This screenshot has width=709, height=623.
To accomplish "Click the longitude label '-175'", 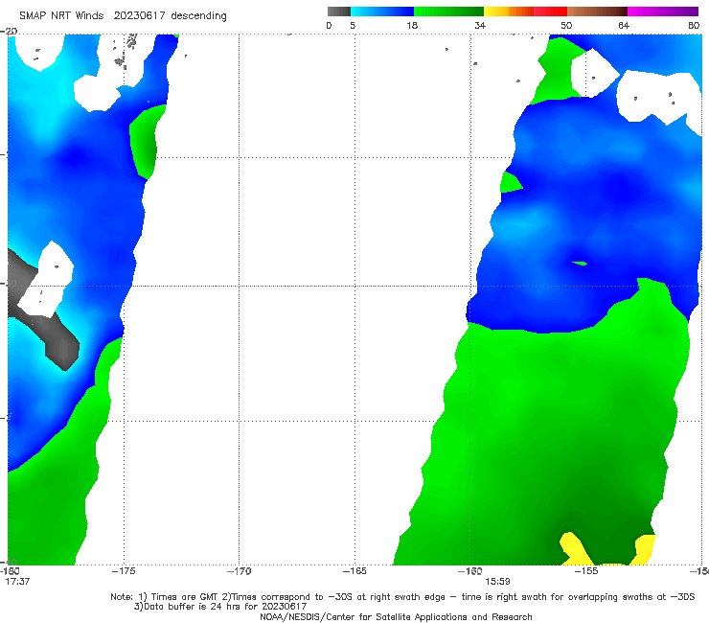I will (124, 571).
